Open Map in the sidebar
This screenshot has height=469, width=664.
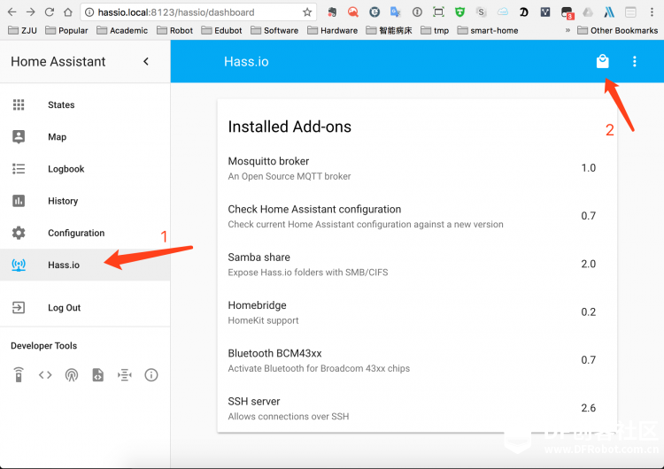[85, 137]
